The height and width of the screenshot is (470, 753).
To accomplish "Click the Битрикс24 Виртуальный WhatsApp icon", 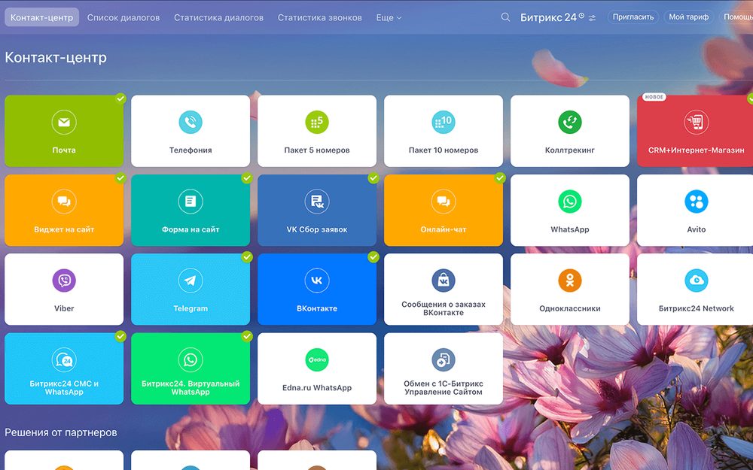I will pos(191,359).
